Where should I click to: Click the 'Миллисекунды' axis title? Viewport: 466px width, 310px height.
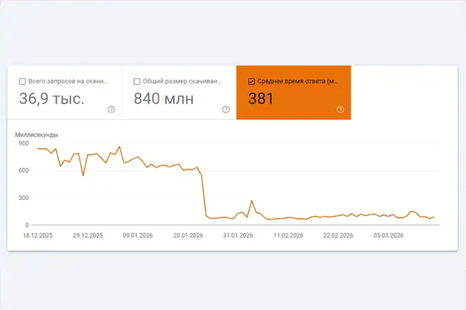coord(37,135)
